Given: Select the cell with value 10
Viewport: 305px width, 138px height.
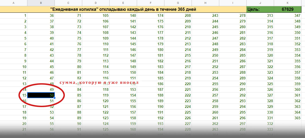Looking at the screenshot, I should (x=14, y=67).
